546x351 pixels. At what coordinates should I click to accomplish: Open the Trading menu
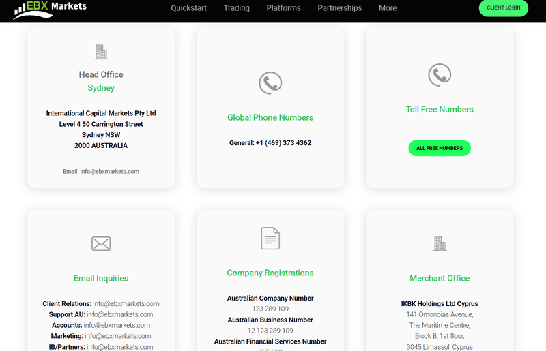[x=236, y=8]
